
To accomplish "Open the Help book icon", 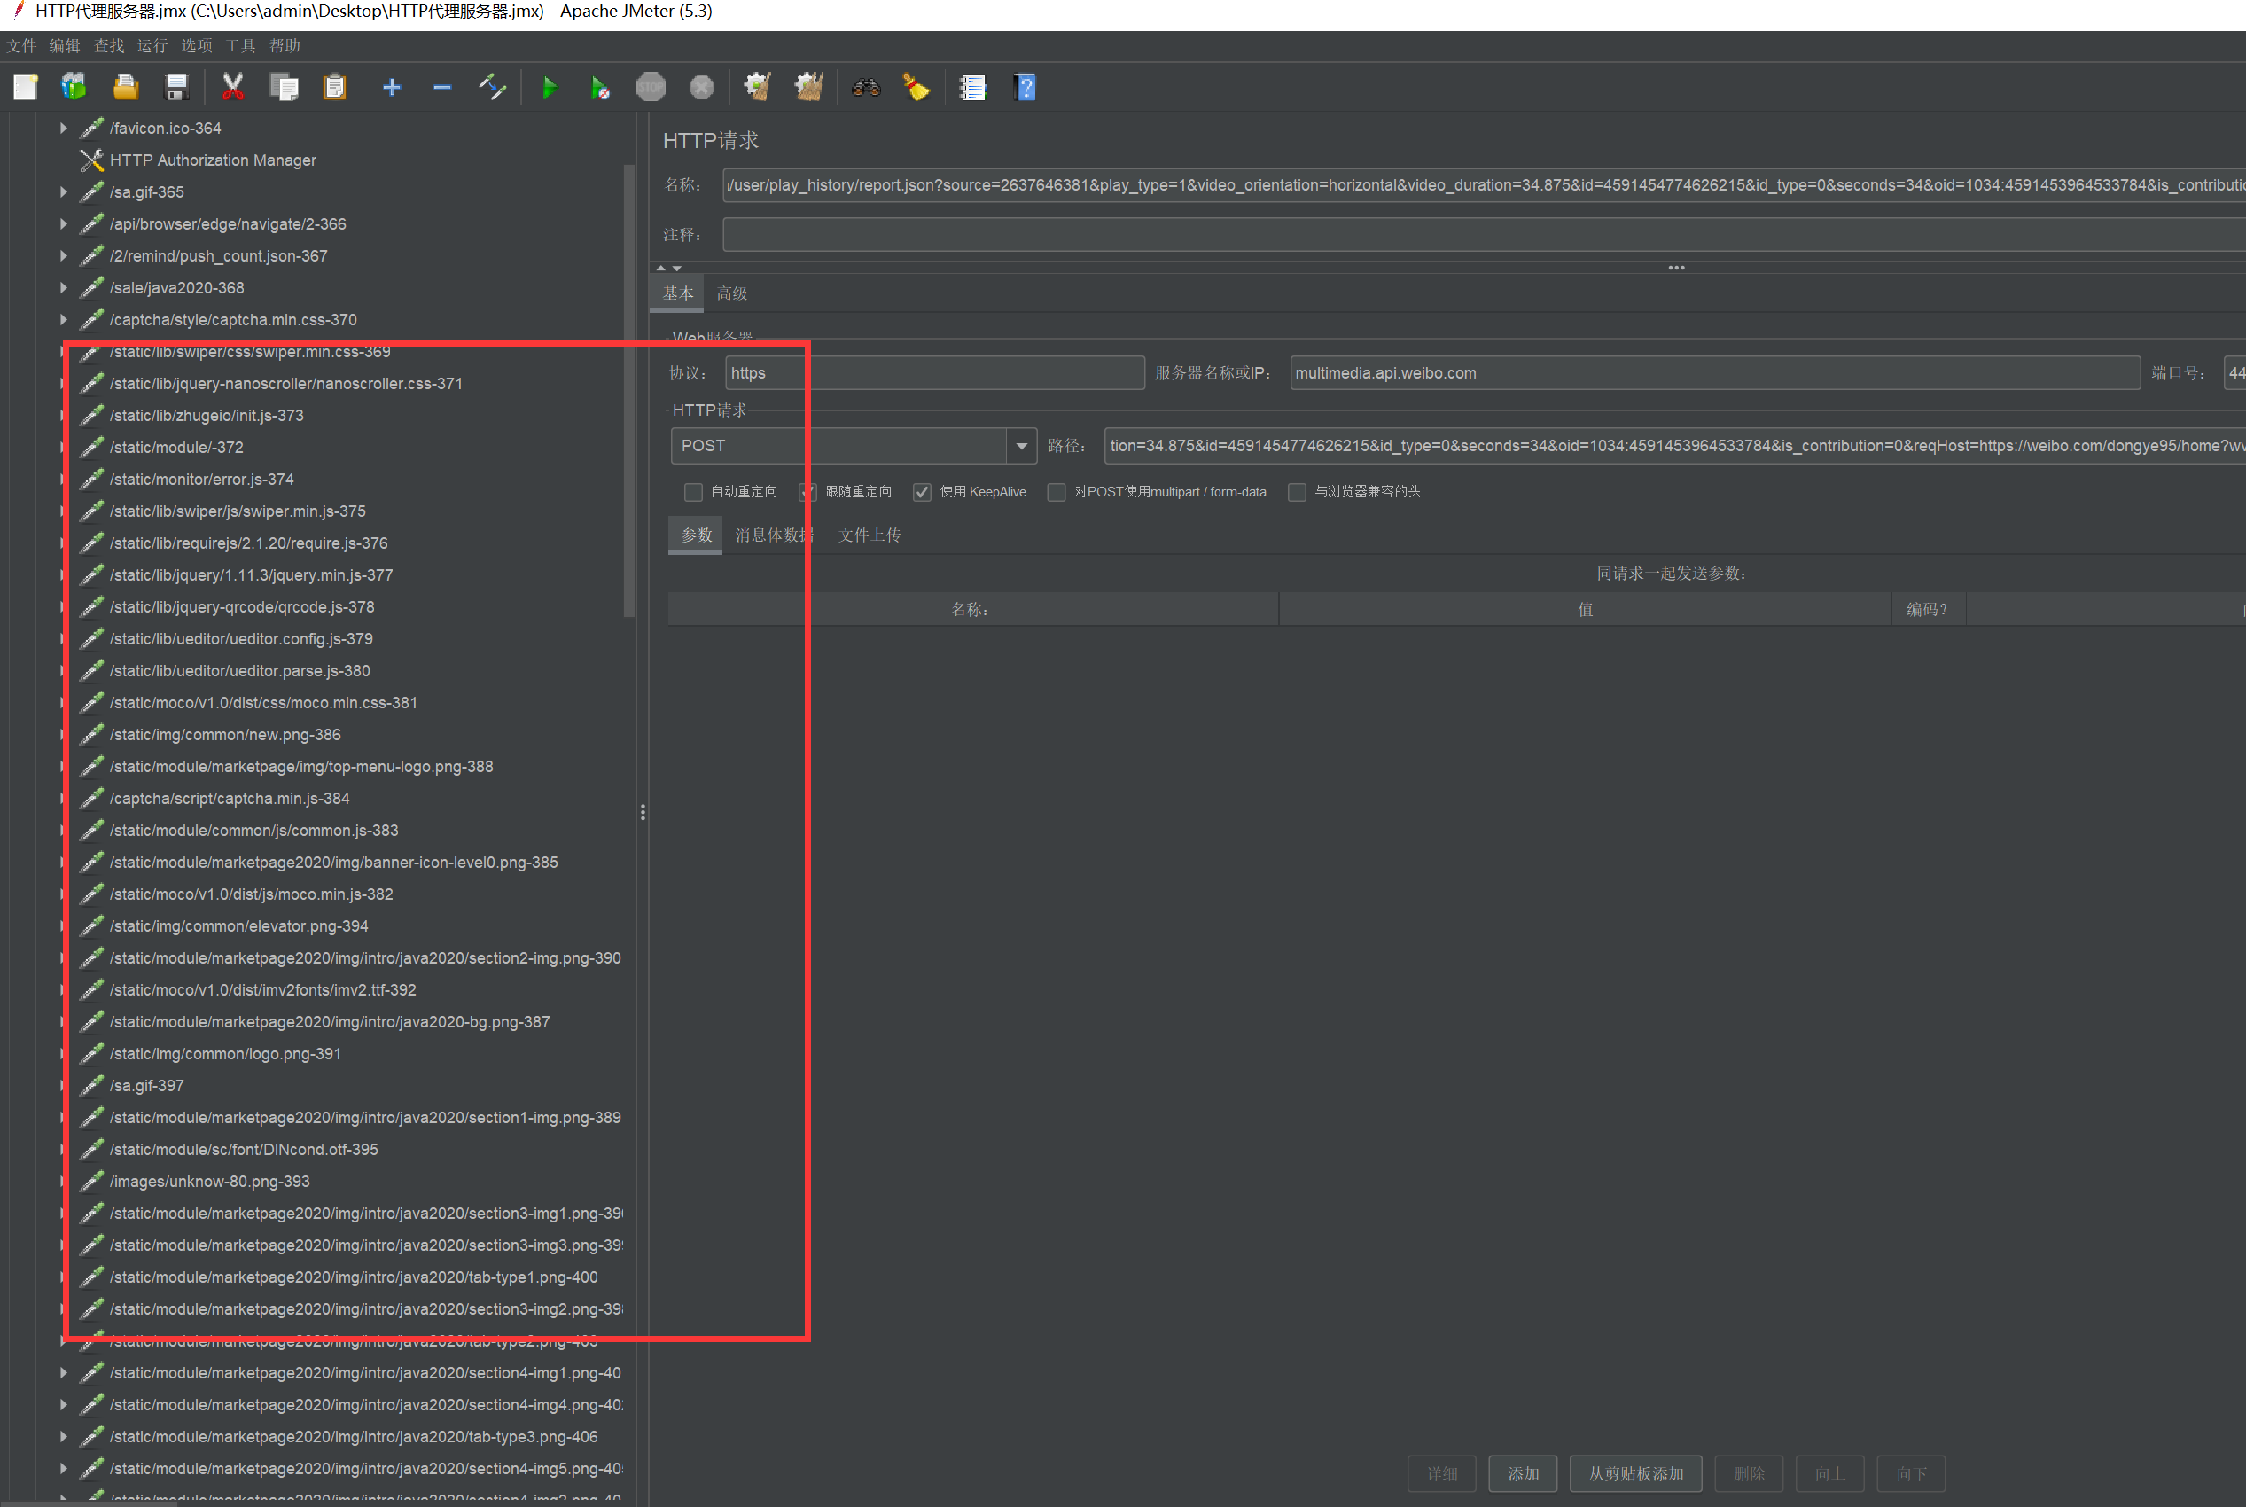I will 1025,89.
